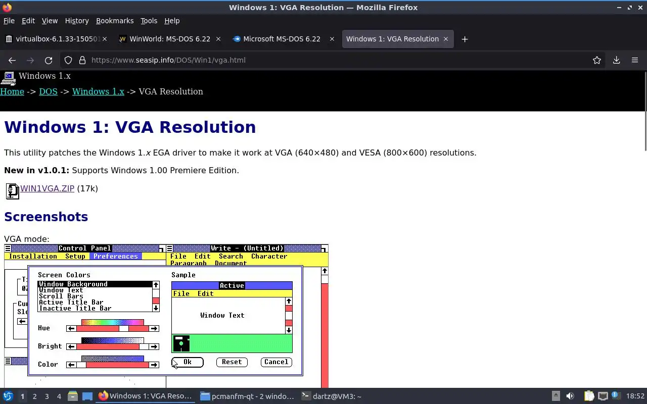The height and width of the screenshot is (404, 647).
Task: Open the removable media tray icon
Action: tap(556, 396)
